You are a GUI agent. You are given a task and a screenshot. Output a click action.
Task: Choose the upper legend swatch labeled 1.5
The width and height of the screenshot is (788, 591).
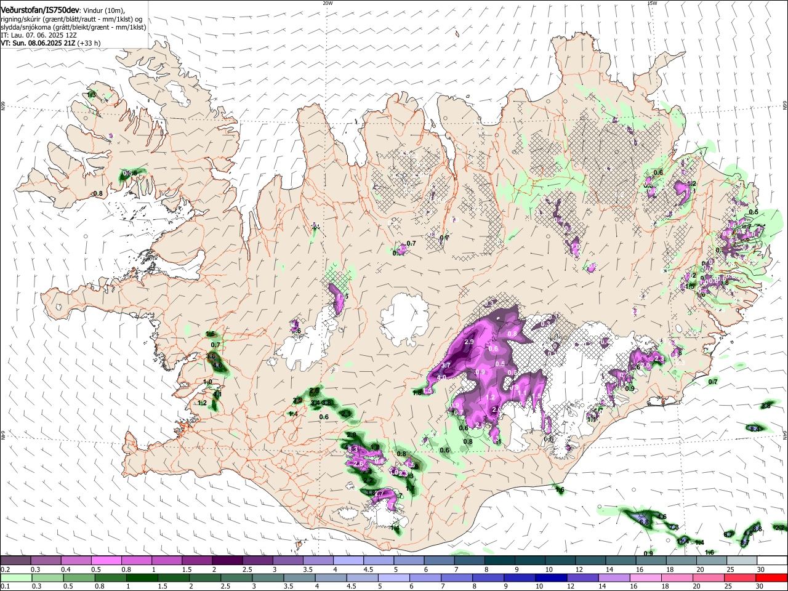(196, 561)
